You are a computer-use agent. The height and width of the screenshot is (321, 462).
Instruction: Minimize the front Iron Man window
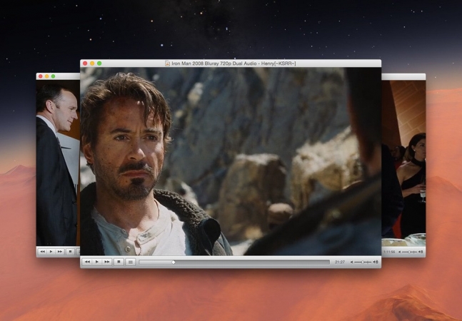(92, 63)
